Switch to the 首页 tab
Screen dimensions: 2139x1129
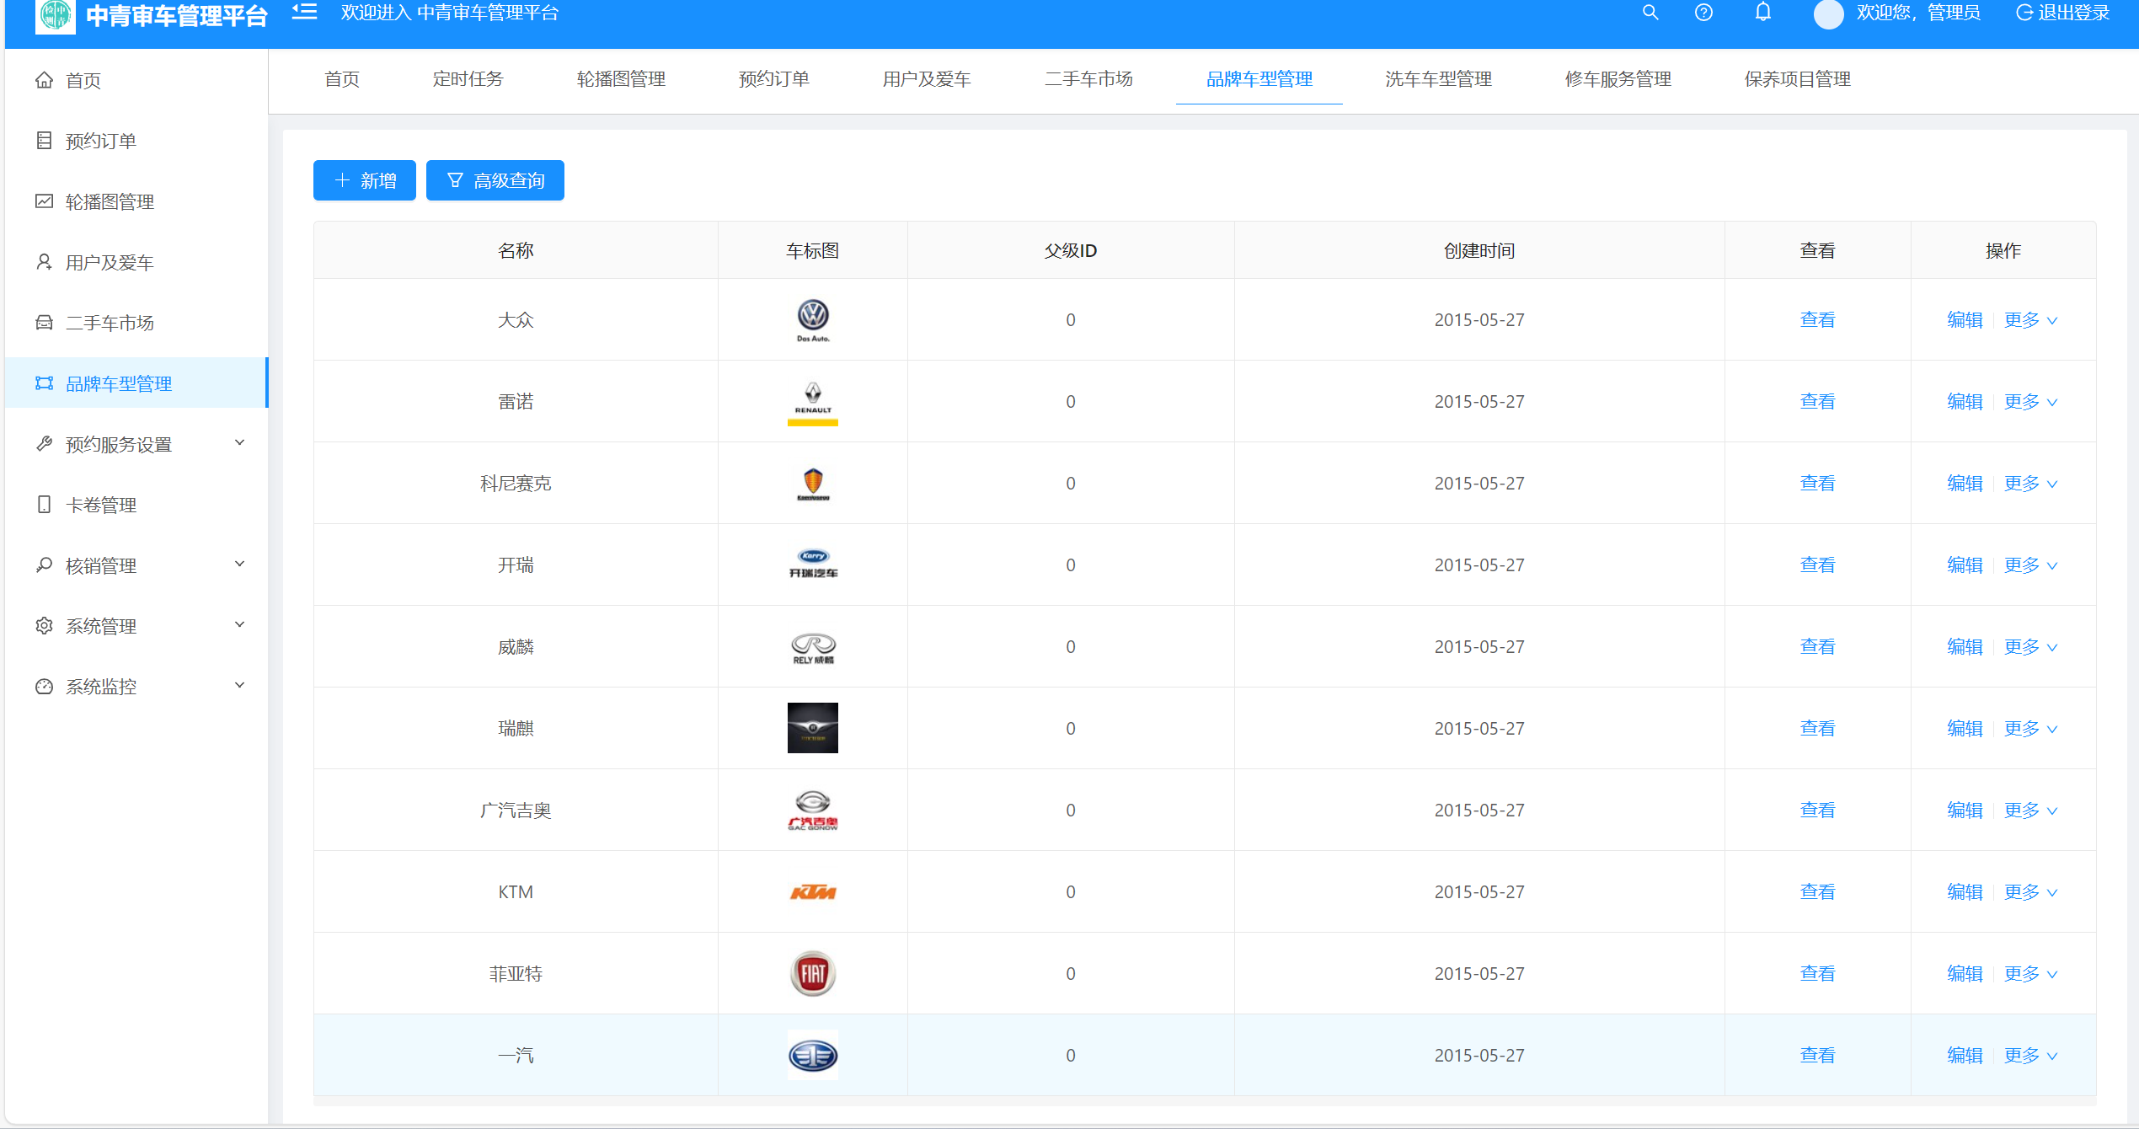[x=342, y=79]
